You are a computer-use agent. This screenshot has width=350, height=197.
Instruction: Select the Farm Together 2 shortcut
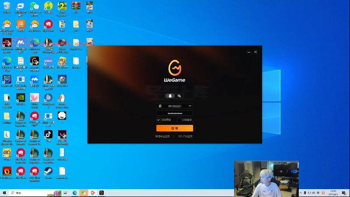[62, 9]
